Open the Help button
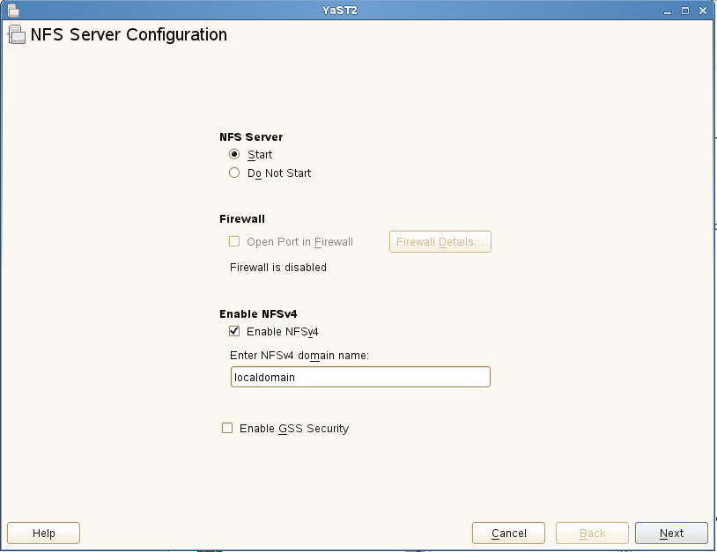717x552 pixels. point(43,533)
